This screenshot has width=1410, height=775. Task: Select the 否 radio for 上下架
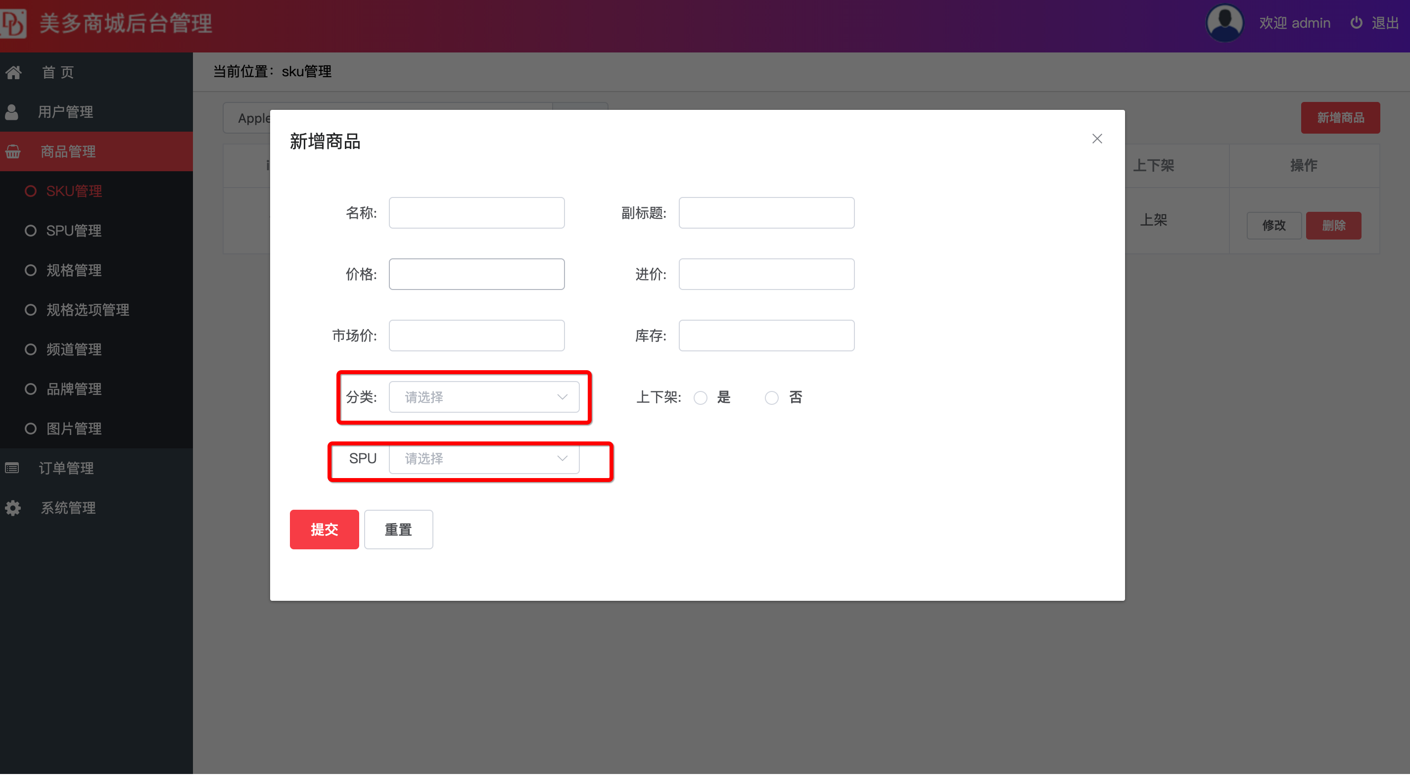point(771,397)
